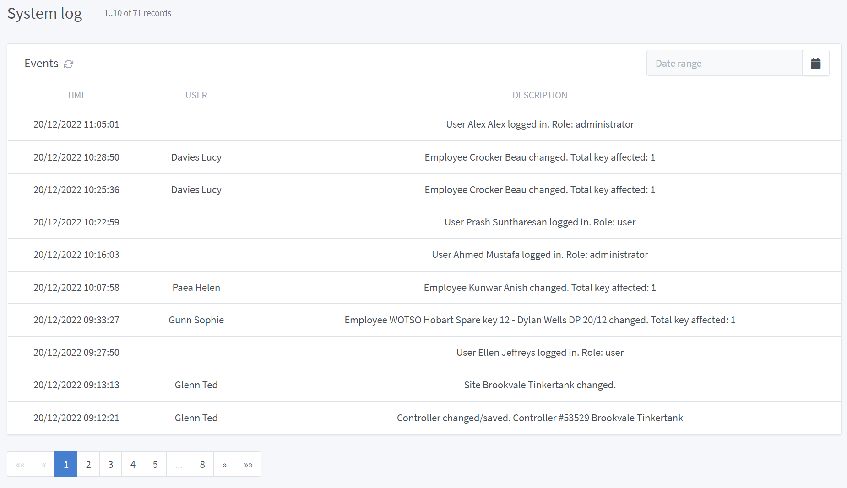Click the first page double arrow
This screenshot has height=488, width=847.
(x=20, y=464)
